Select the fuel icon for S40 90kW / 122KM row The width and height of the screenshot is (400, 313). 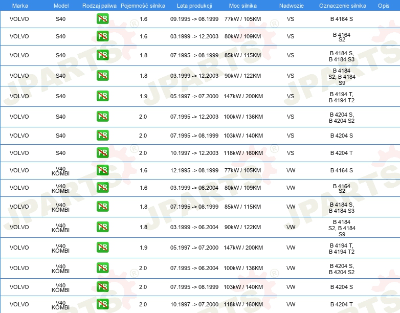pyautogui.click(x=102, y=76)
